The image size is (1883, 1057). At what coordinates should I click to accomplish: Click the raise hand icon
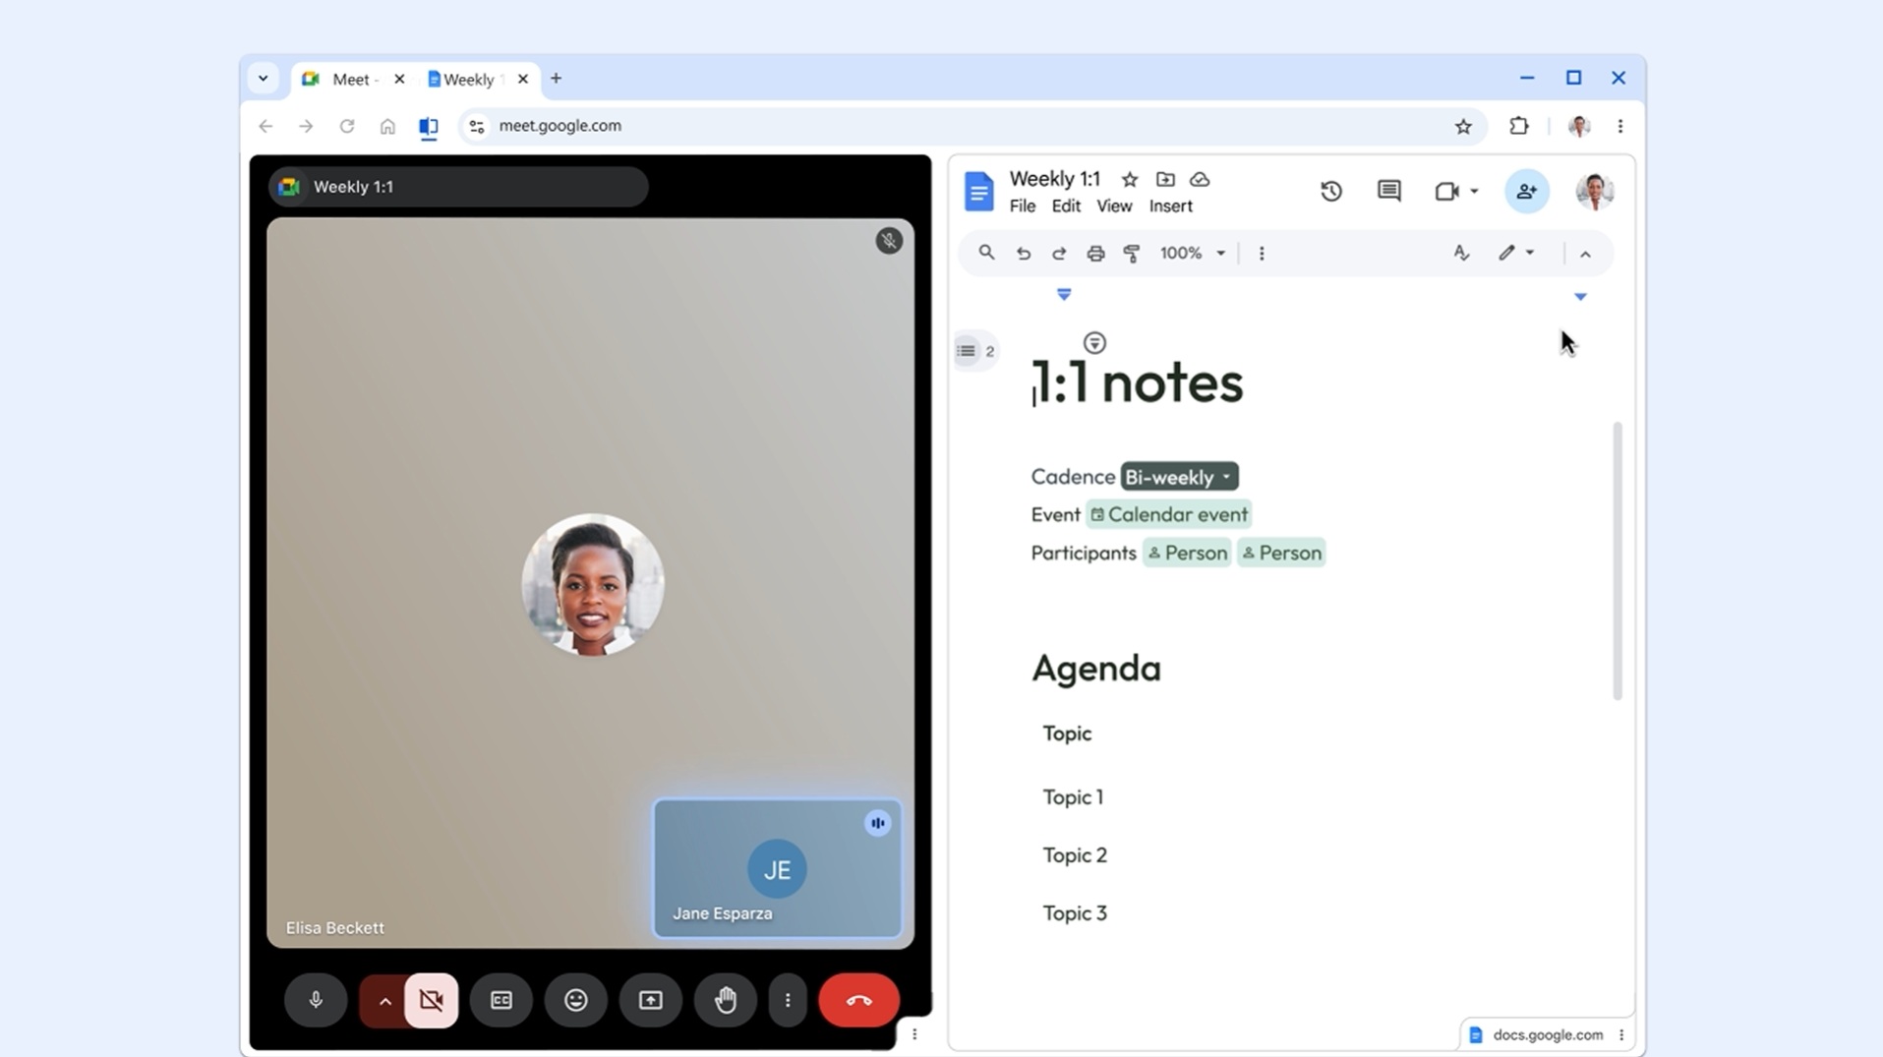point(726,1000)
